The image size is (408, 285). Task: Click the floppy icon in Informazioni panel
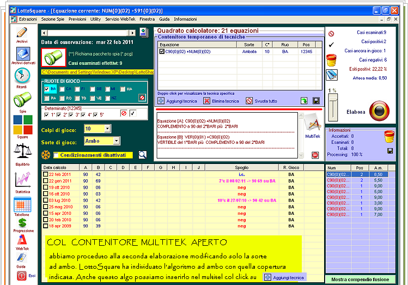(390, 151)
